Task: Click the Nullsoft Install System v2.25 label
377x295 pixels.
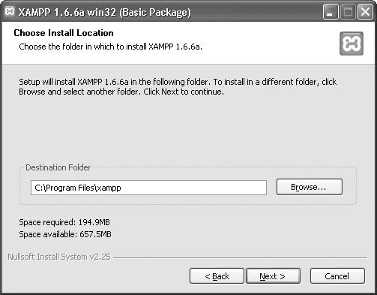Action: click(59, 257)
